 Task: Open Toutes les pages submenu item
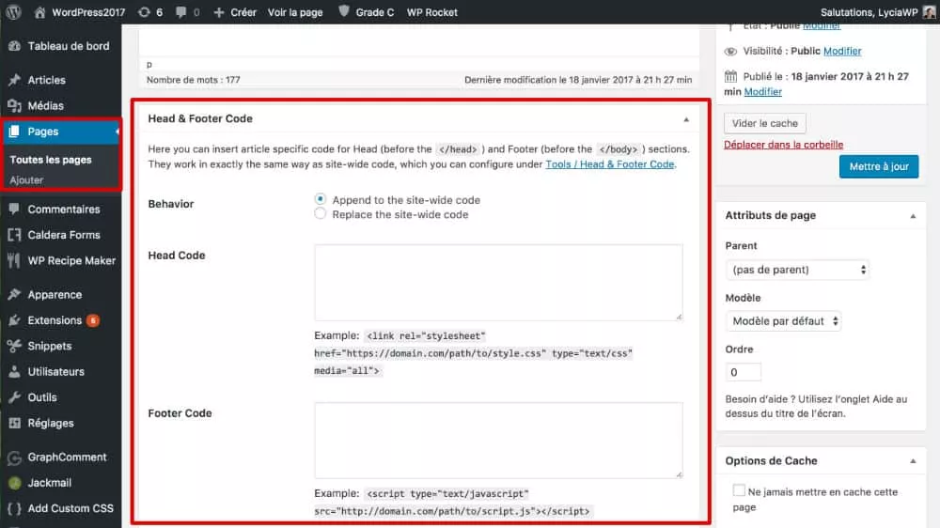point(51,160)
